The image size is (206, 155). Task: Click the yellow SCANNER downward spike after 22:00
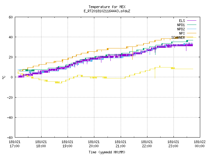pyautogui.click(x=155, y=73)
